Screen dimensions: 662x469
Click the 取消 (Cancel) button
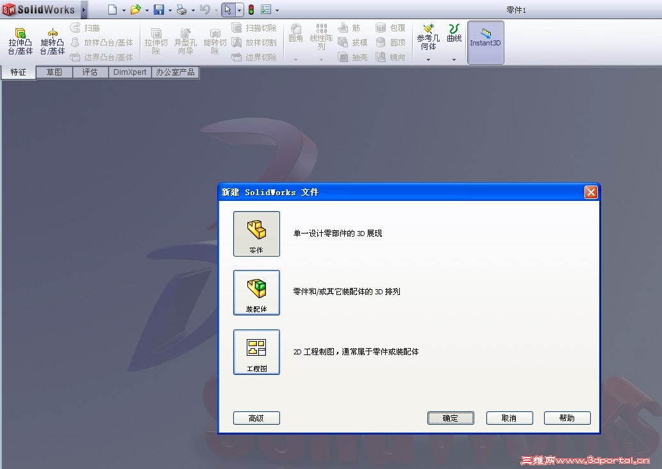click(x=509, y=418)
